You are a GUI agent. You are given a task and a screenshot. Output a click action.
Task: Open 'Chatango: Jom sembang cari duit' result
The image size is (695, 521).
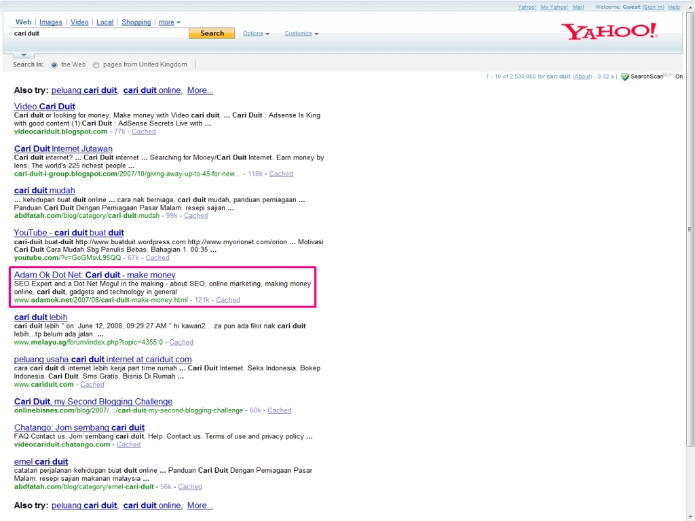point(79,427)
